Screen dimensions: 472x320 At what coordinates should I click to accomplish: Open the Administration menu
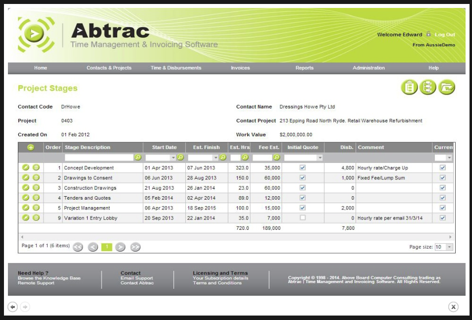point(369,68)
